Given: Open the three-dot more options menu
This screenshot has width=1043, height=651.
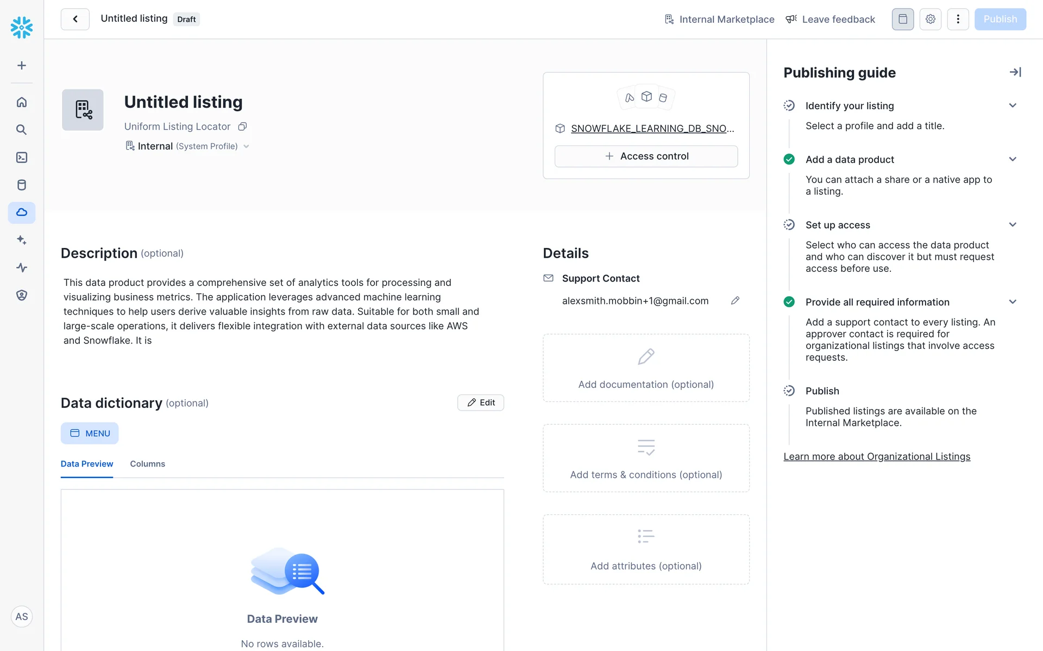Looking at the screenshot, I should [958, 20].
